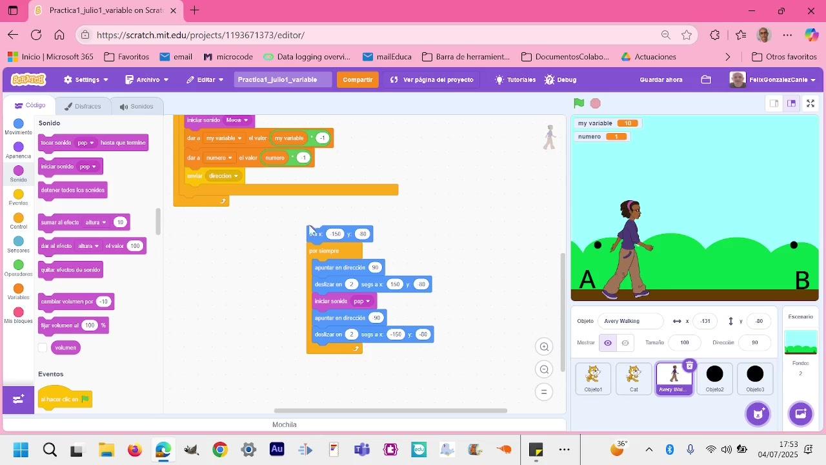Expand message dropdown in 'enviar direccion' block
826x465 pixels.
pyautogui.click(x=224, y=176)
